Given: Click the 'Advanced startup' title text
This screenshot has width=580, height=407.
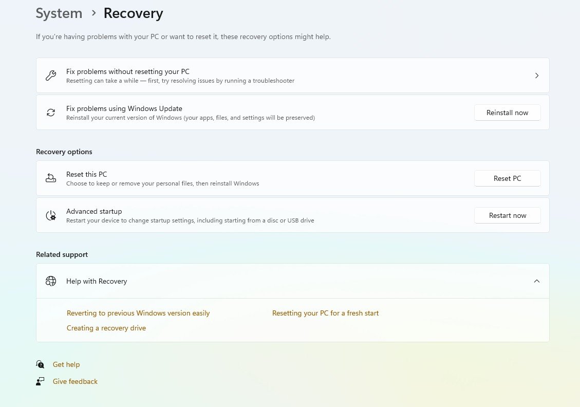Looking at the screenshot, I should coord(94,211).
